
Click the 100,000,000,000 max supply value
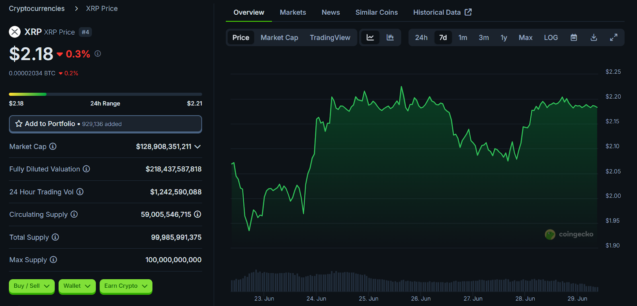pyautogui.click(x=174, y=260)
